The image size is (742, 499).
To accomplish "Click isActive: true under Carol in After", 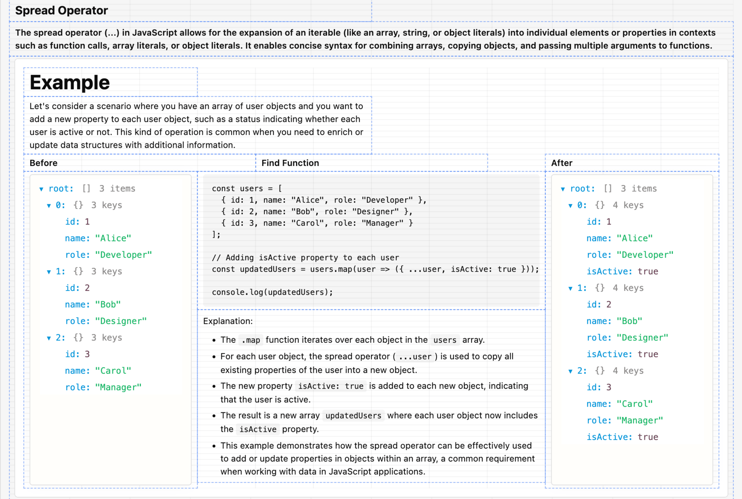I will [x=622, y=437].
